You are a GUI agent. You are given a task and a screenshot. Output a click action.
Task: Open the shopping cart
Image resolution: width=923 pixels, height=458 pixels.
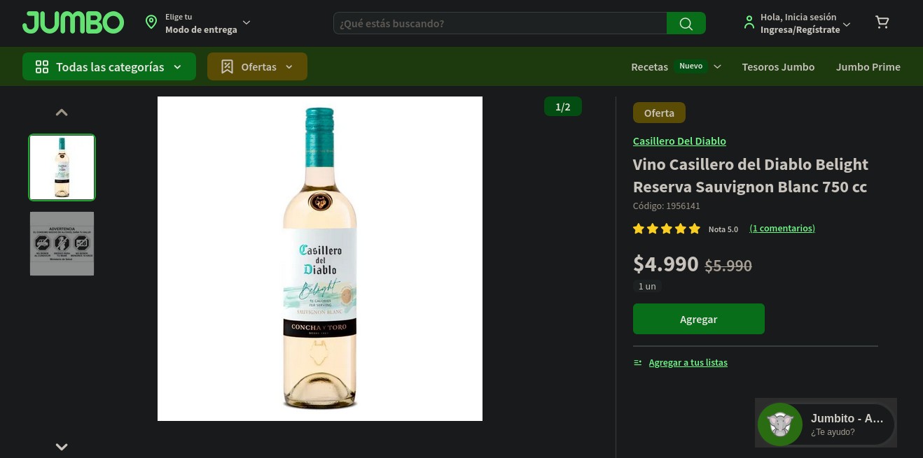click(882, 22)
